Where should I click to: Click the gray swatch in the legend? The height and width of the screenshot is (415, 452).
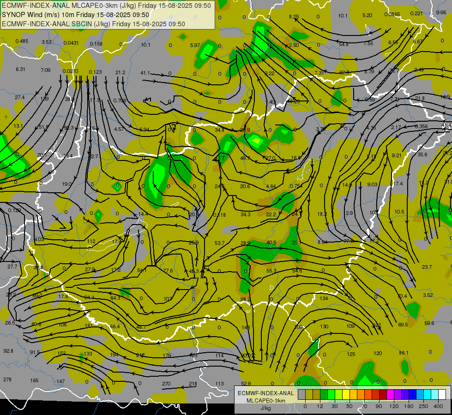pos(302,394)
